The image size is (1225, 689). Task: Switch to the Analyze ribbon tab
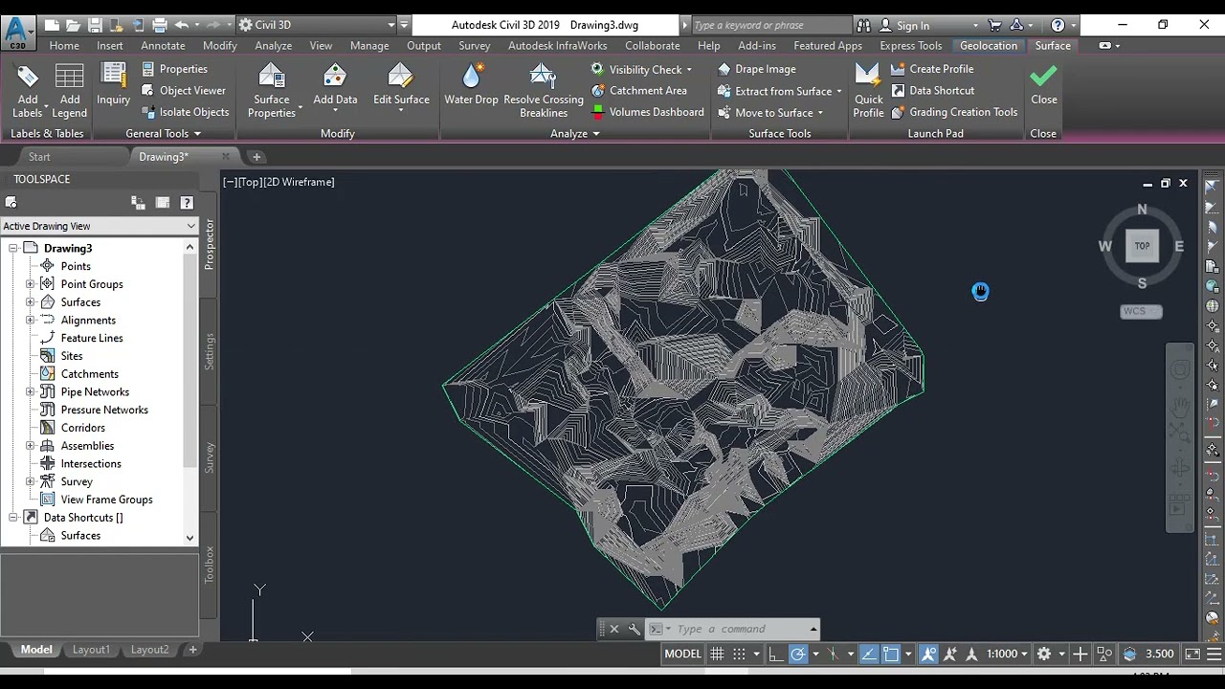click(273, 45)
